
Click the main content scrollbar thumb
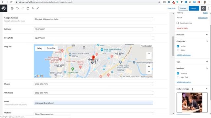coord(173,46)
